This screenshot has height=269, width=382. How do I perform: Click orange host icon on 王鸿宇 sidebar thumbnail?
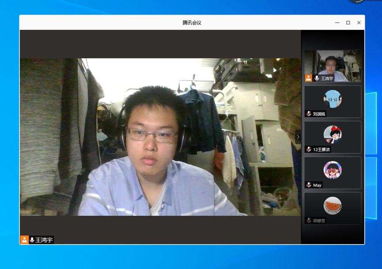point(308,78)
